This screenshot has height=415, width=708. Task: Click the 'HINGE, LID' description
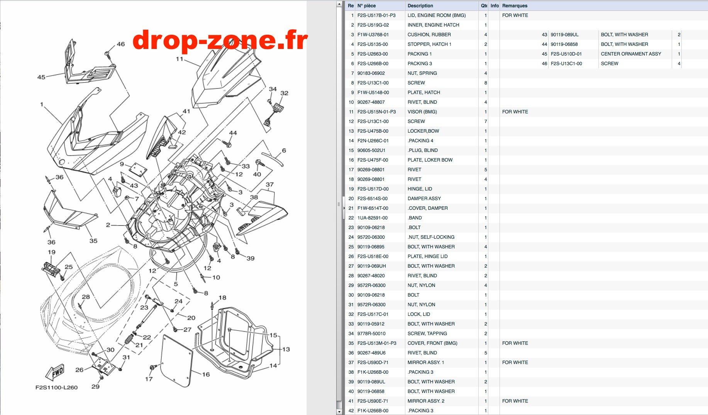[x=420, y=189]
